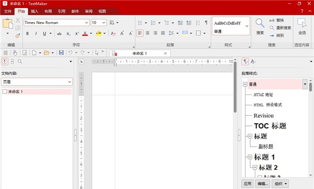Click the Search Again button
Screen dimensions: 314x189
(280, 28)
